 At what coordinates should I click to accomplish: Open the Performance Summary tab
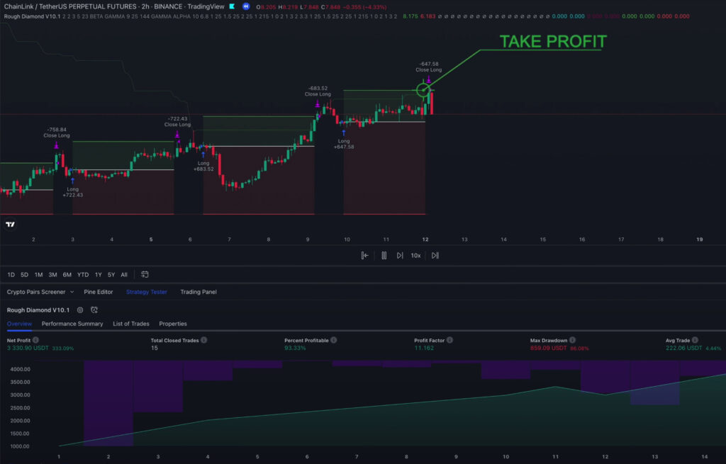[x=72, y=324]
